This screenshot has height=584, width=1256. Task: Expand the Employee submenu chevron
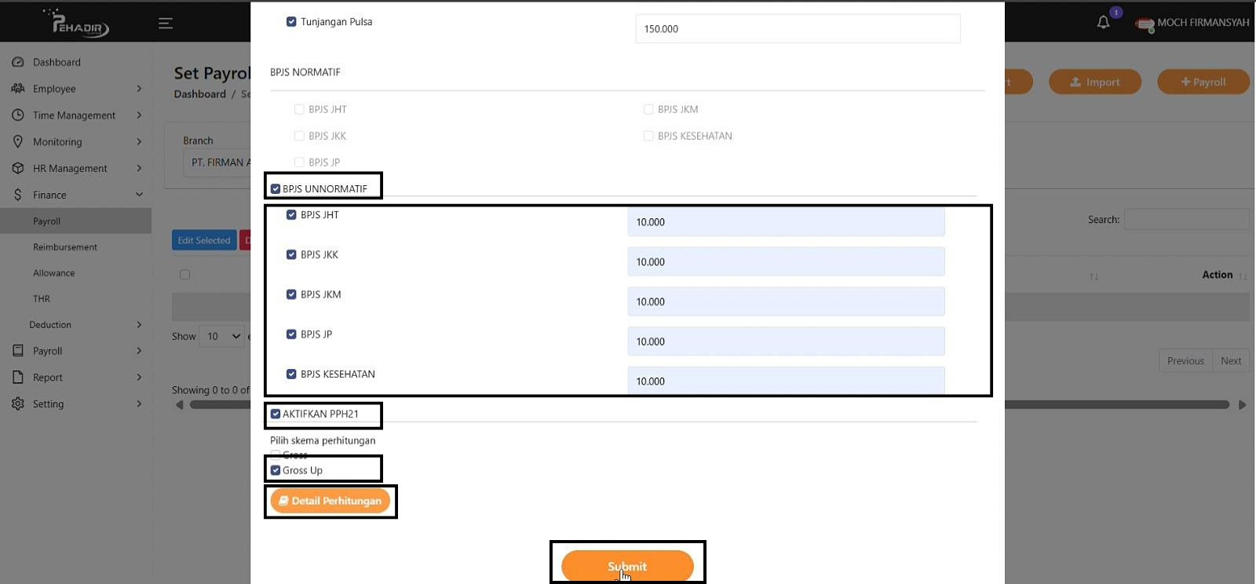pos(139,89)
